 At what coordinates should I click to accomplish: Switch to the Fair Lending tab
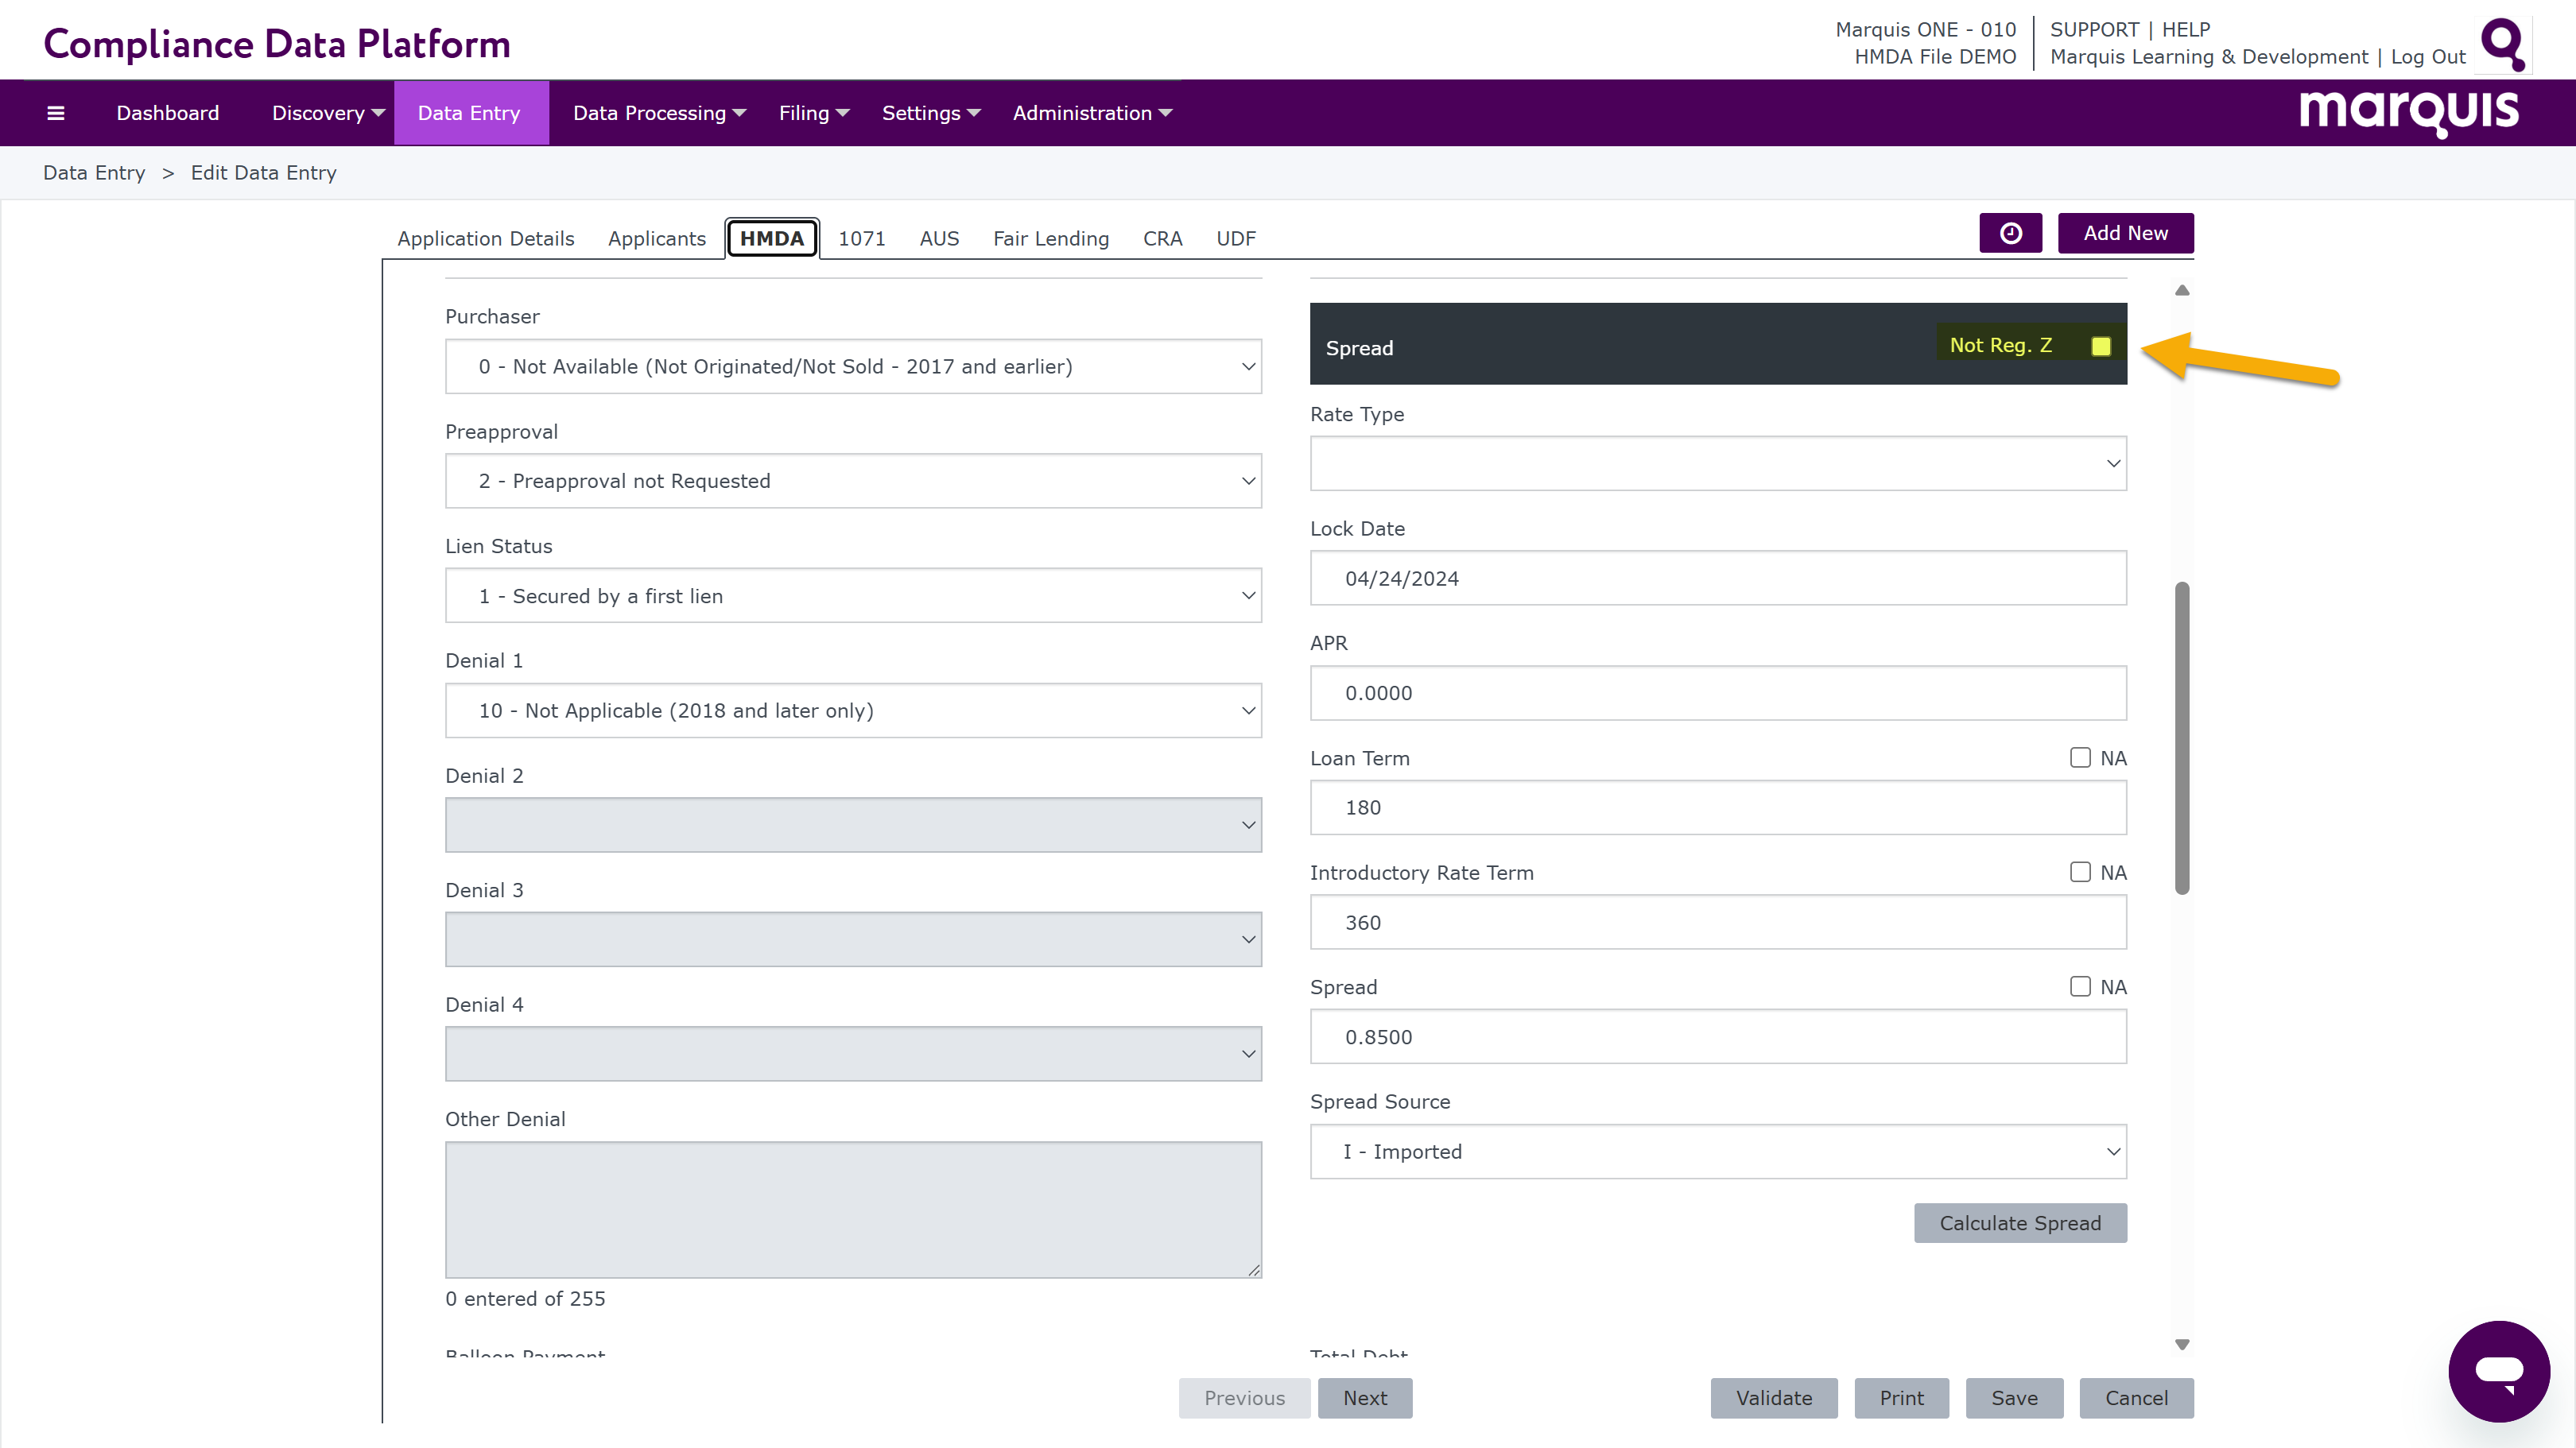click(x=1050, y=239)
